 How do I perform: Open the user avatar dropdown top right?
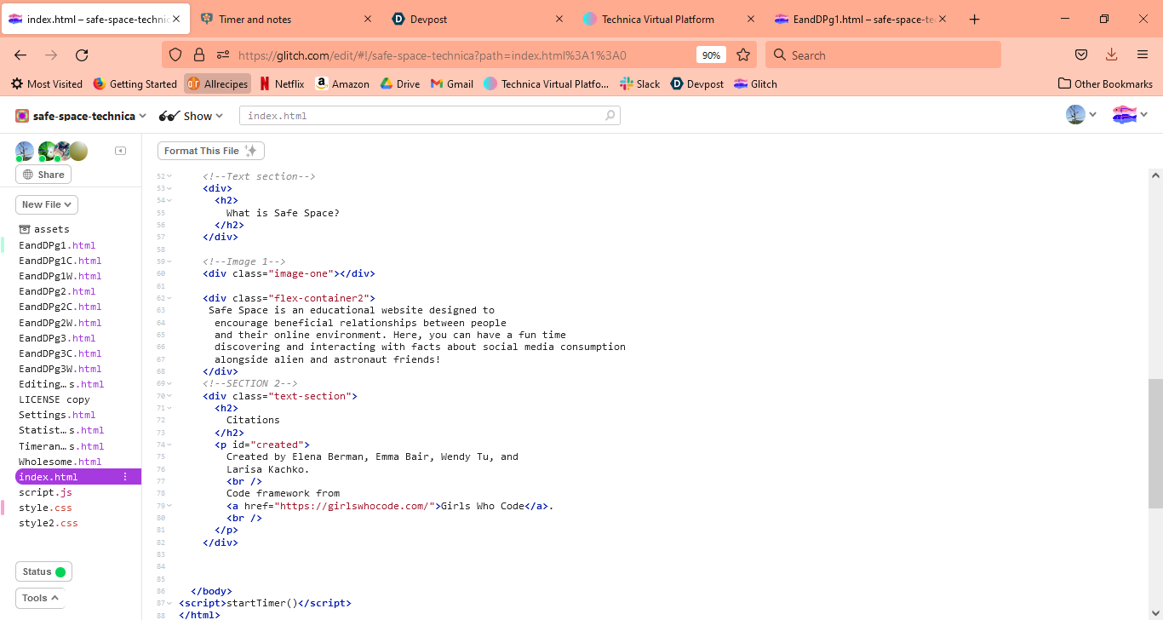(1081, 115)
